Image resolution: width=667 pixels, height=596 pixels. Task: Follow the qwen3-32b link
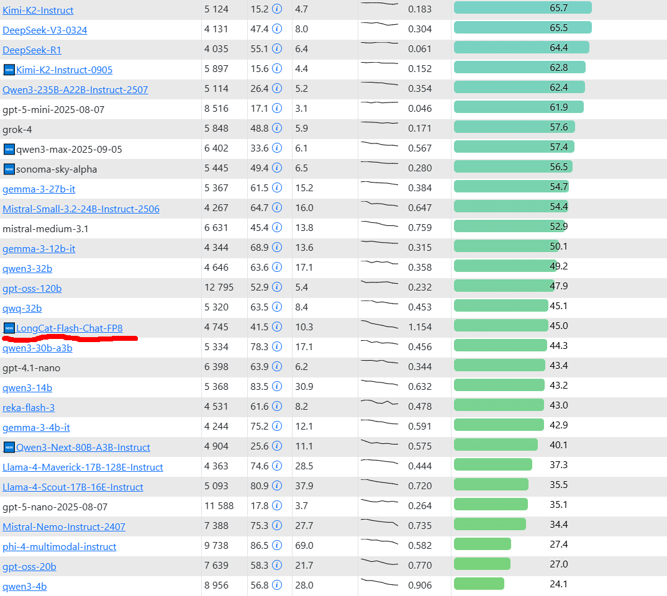(27, 269)
